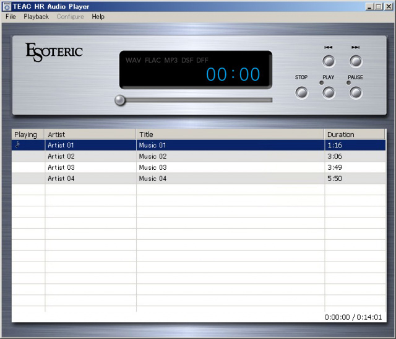Skip to the previous track

[329, 61]
